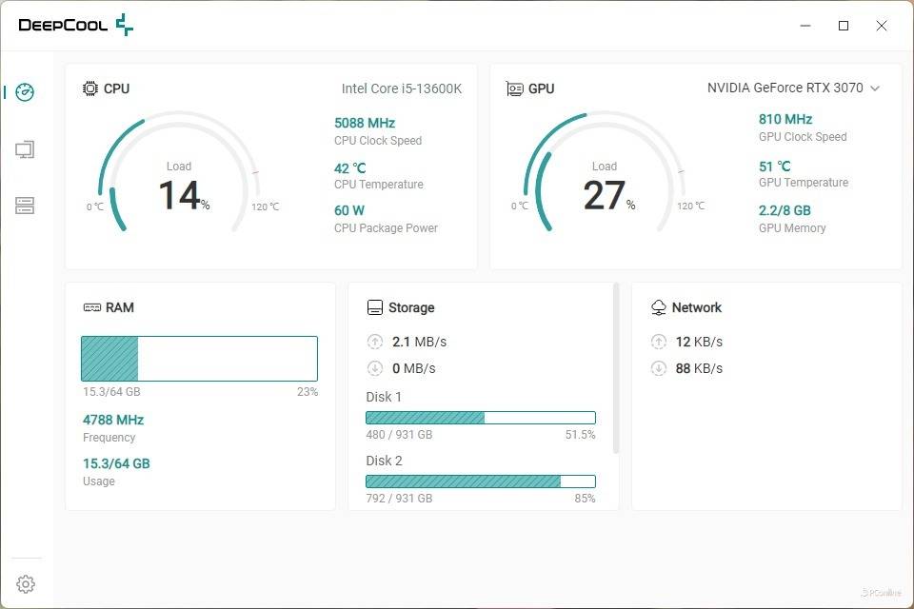Click the RAM module icon

[x=92, y=307]
